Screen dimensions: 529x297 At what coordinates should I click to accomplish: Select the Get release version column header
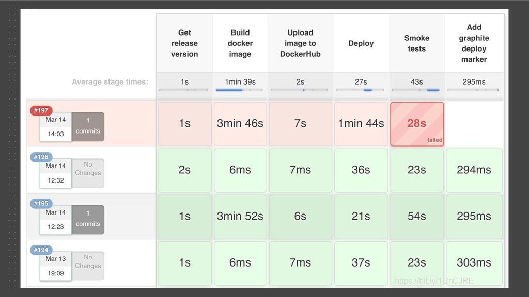[x=184, y=43]
